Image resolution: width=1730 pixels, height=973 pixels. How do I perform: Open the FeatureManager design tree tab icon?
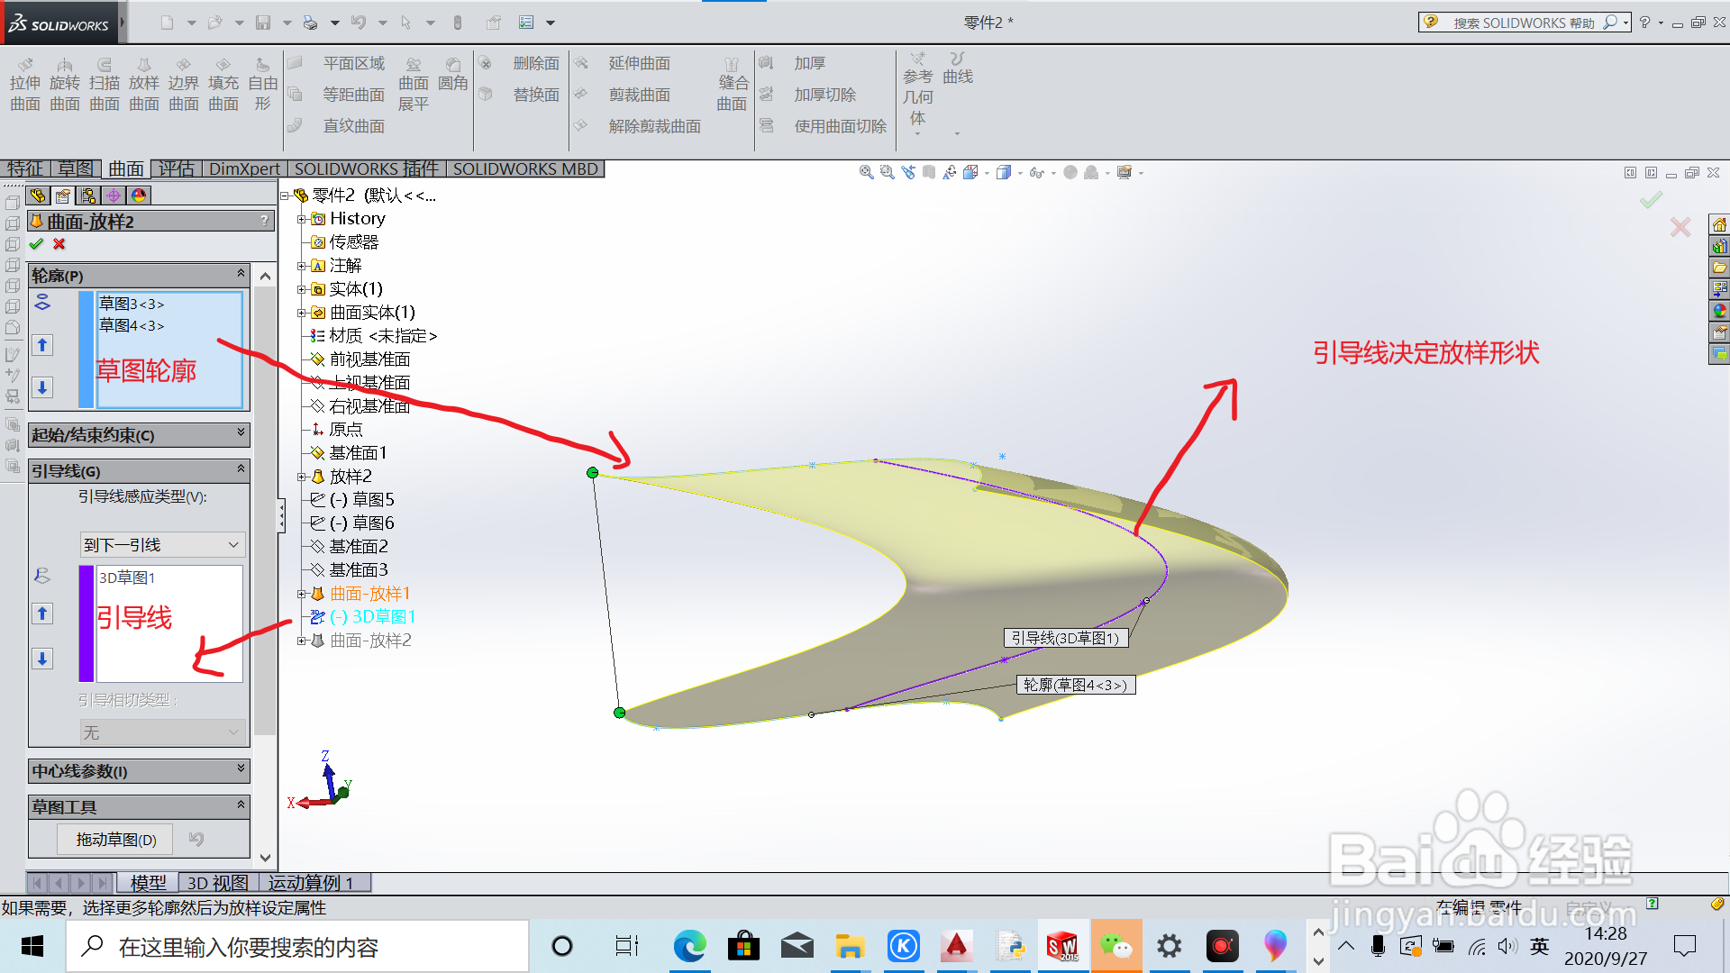click(x=38, y=196)
